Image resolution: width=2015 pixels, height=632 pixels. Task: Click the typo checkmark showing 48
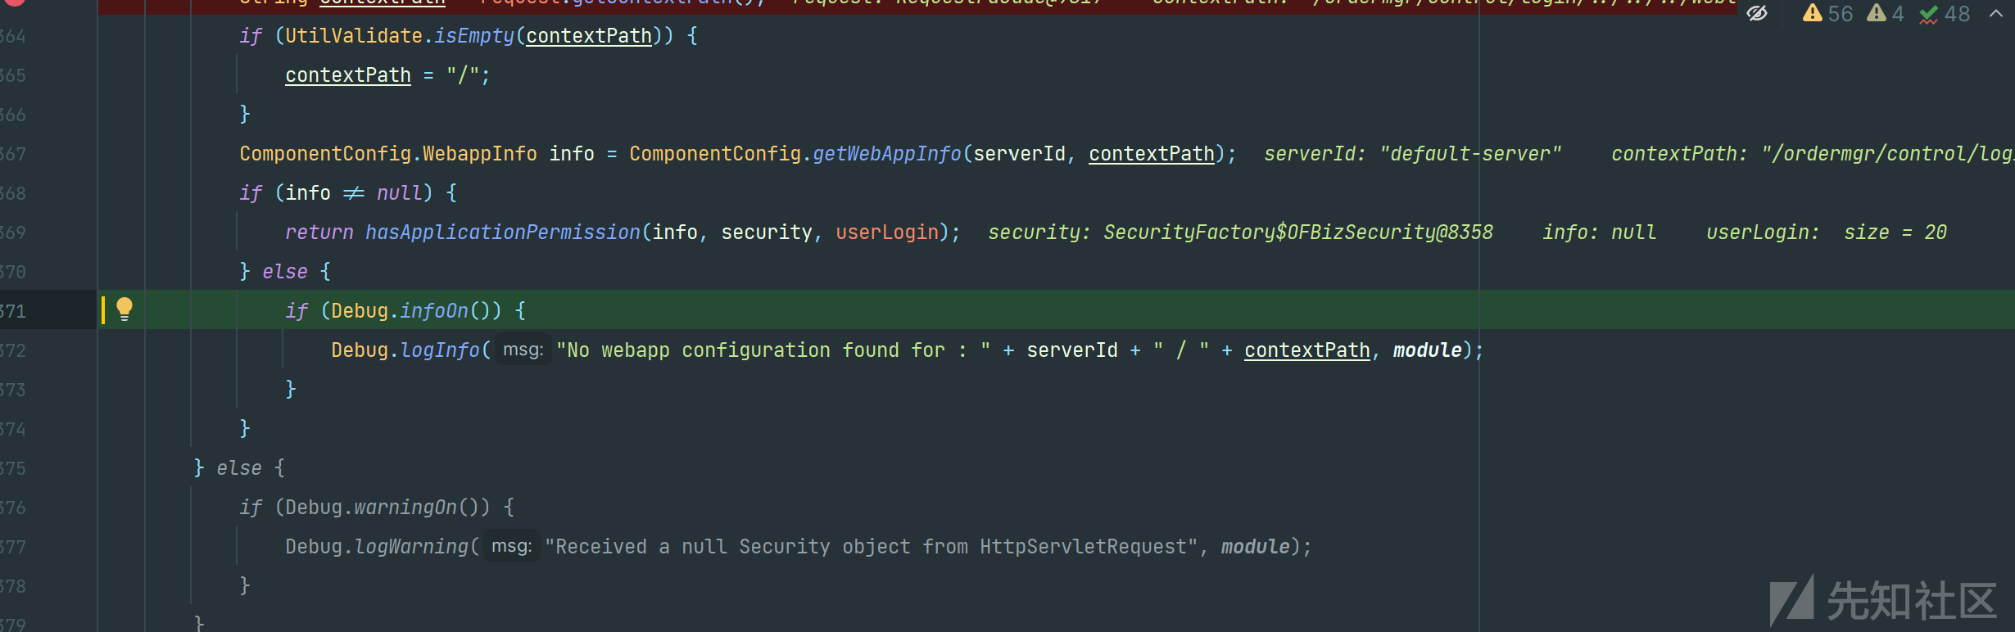click(x=1945, y=14)
